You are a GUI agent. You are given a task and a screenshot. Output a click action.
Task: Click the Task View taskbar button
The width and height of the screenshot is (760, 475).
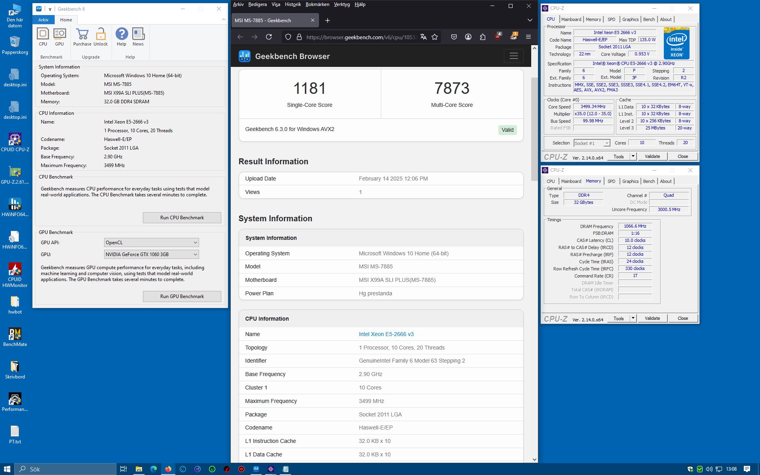point(123,469)
